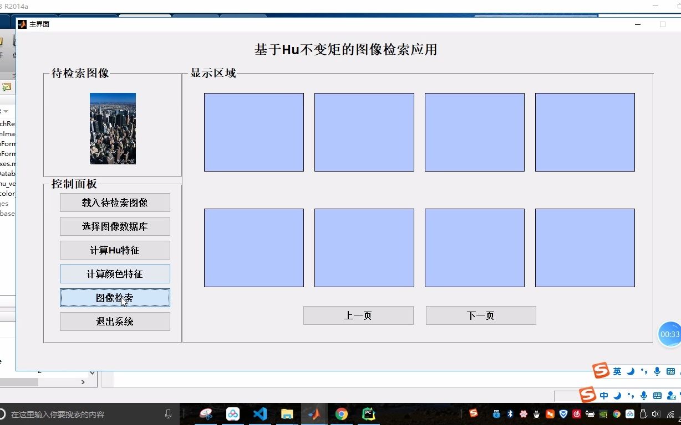Click the network signal icon in the tray
This screenshot has width=681, height=425.
pyautogui.click(x=672, y=414)
